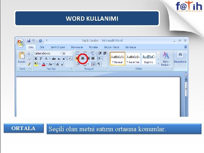Click the scrollbar up arrow
Viewport: 204px width, 153px height.
[x=186, y=79]
